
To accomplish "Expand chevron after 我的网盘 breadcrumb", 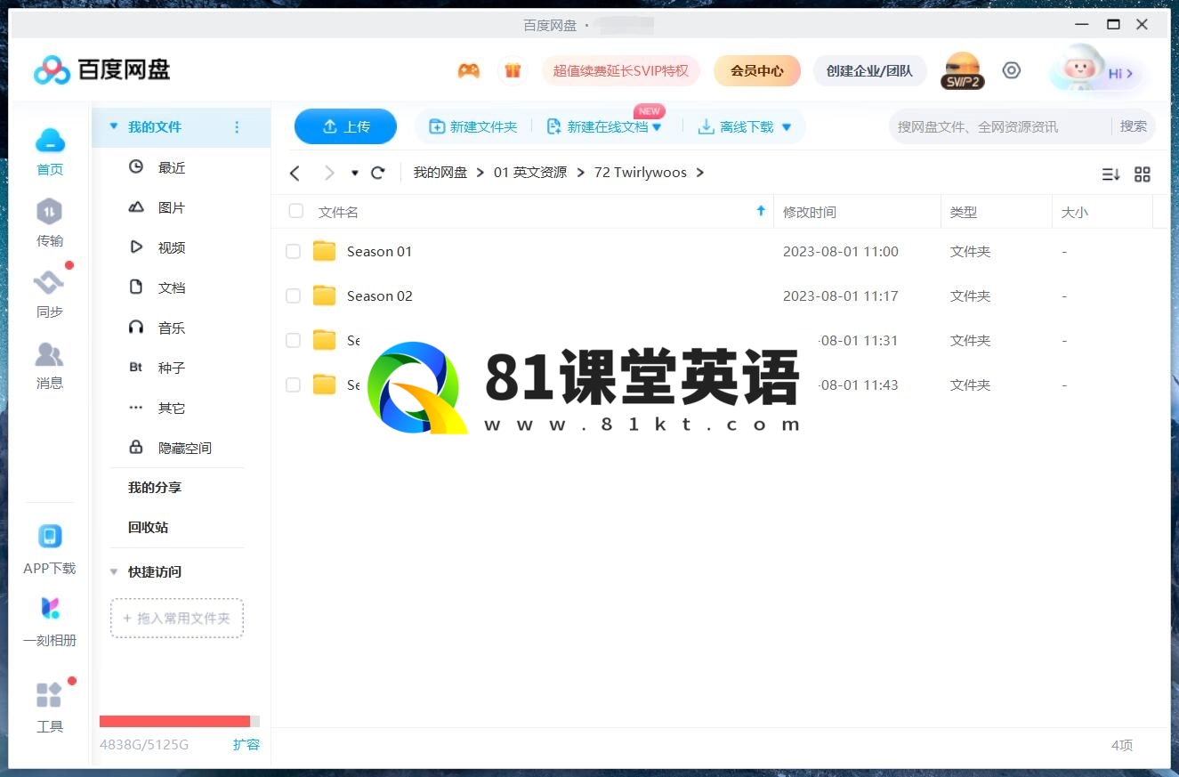I will tap(480, 173).
